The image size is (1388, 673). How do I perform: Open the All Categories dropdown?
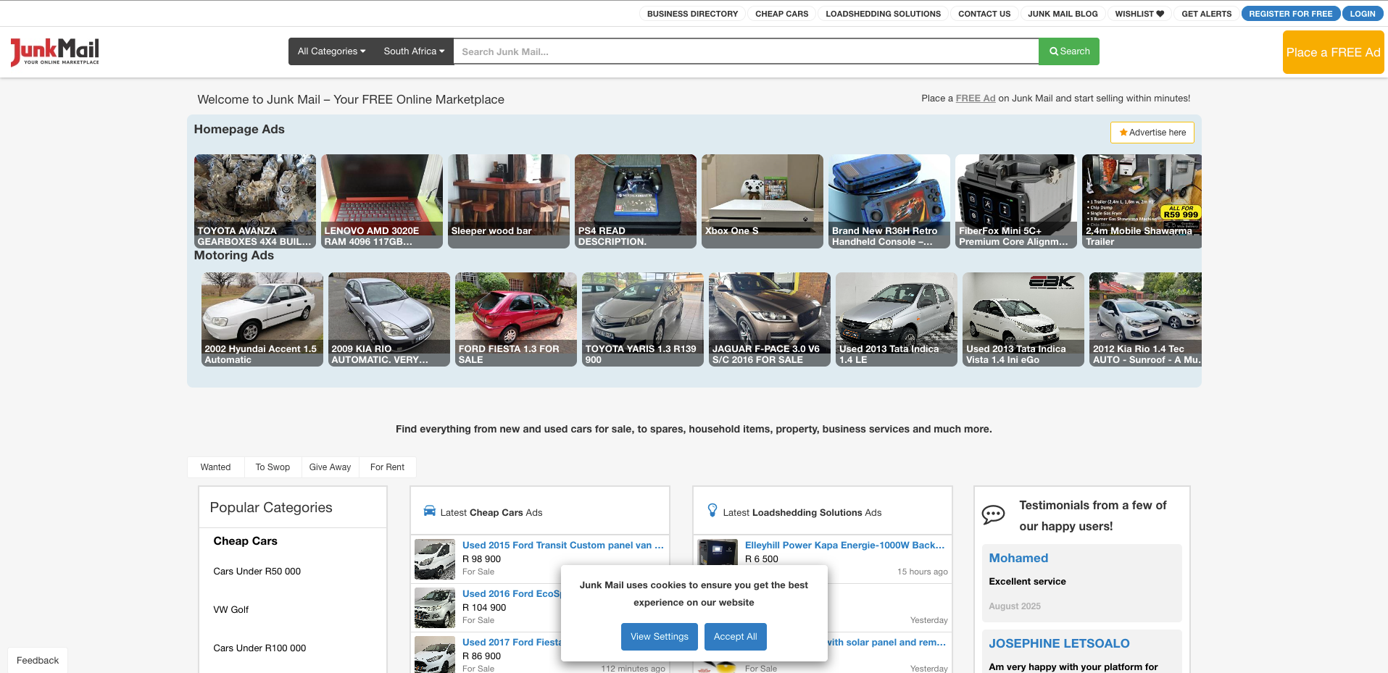point(332,51)
